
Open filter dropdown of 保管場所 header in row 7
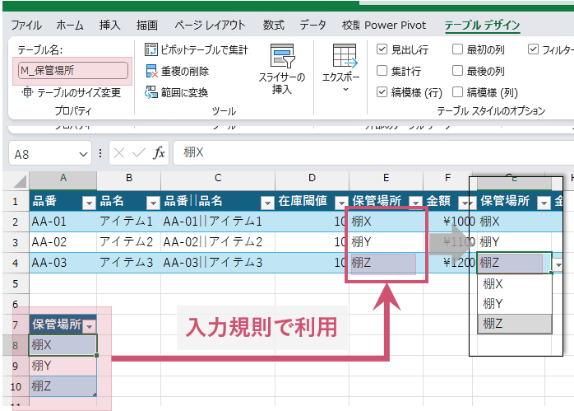tap(90, 325)
